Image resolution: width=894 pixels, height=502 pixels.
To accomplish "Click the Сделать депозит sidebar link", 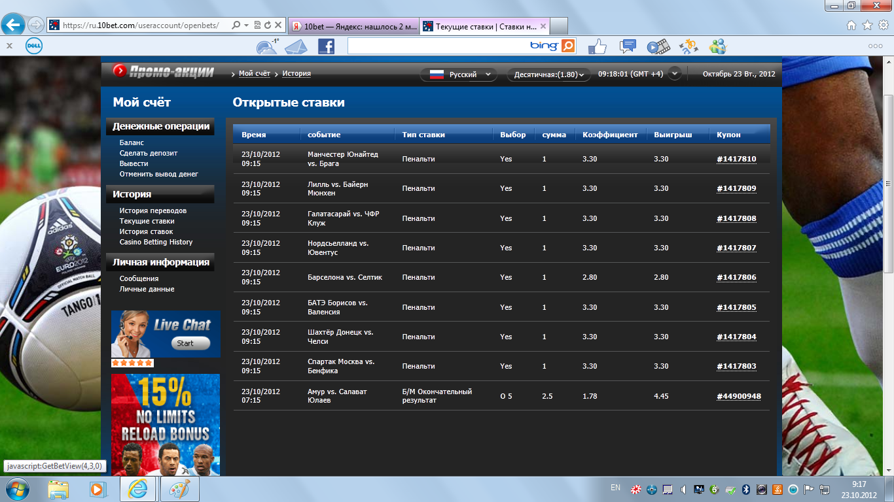I will (148, 153).
